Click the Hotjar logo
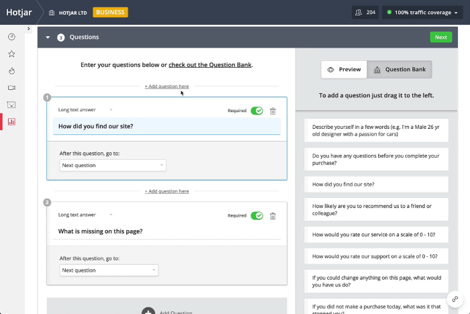The height and width of the screenshot is (314, 470). coord(19,12)
